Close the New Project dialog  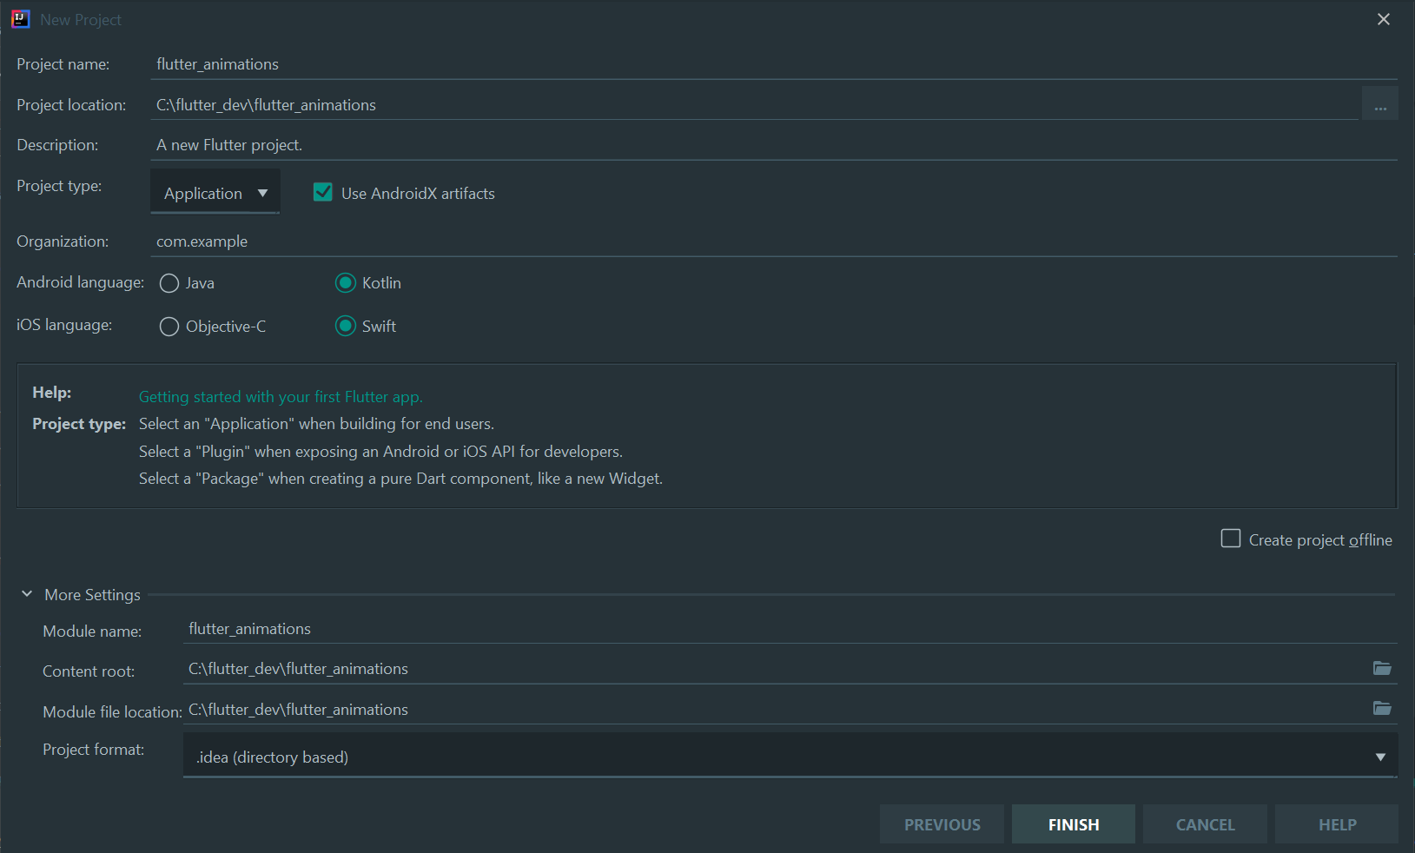(x=1384, y=19)
